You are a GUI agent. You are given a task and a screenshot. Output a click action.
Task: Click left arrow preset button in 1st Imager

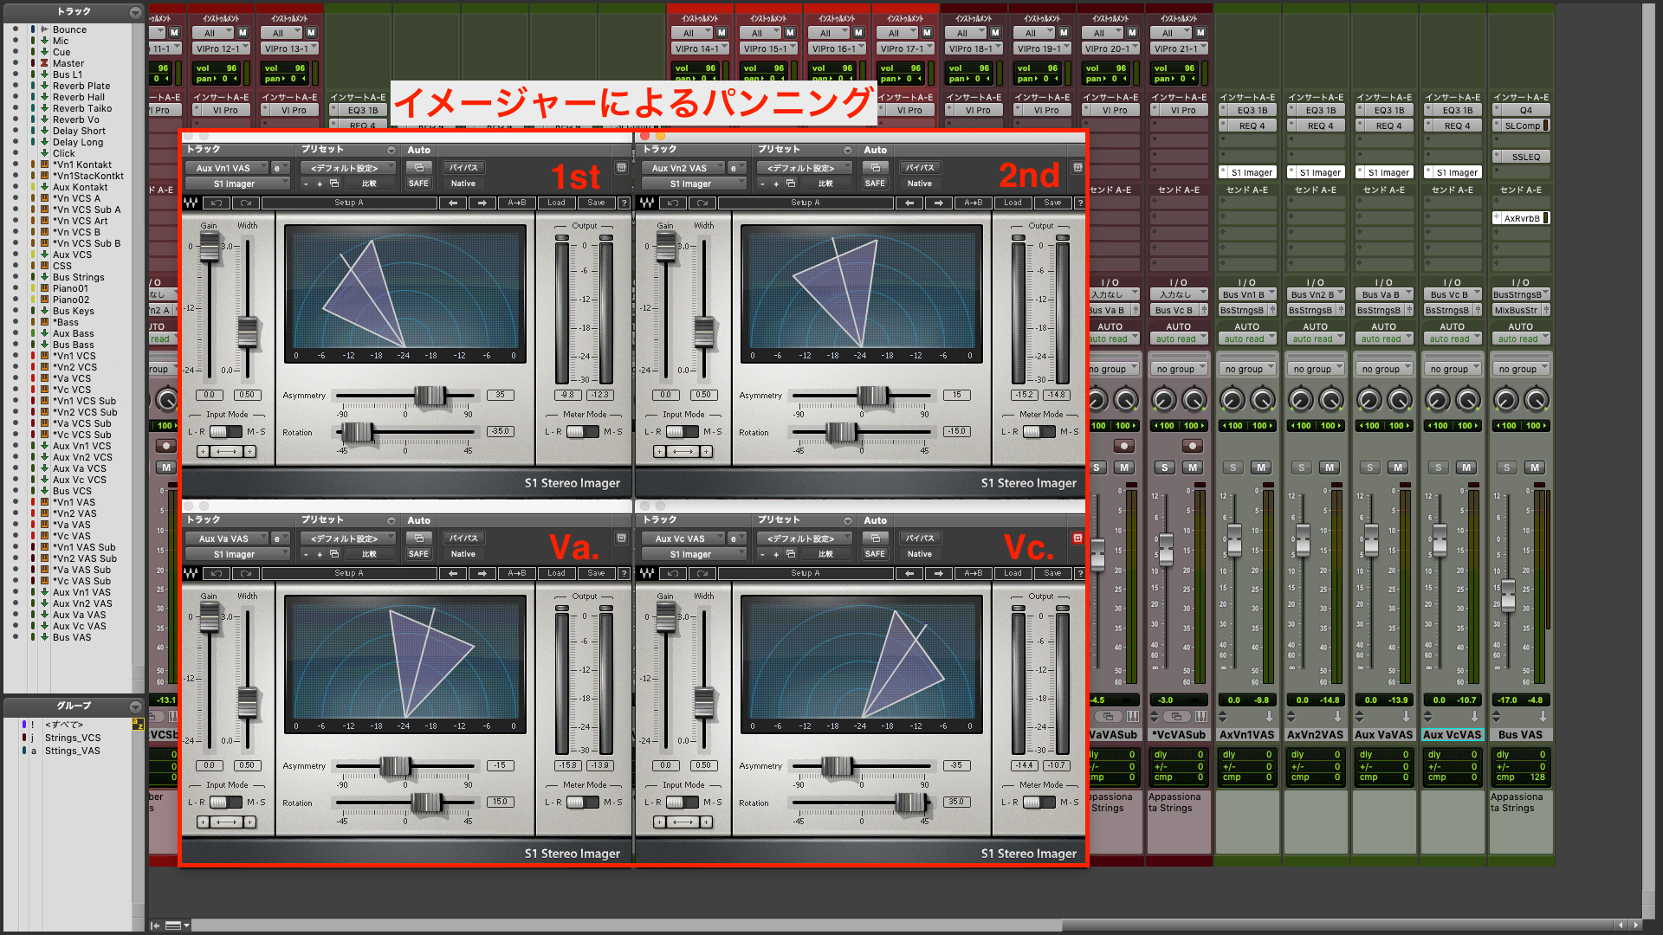452,203
